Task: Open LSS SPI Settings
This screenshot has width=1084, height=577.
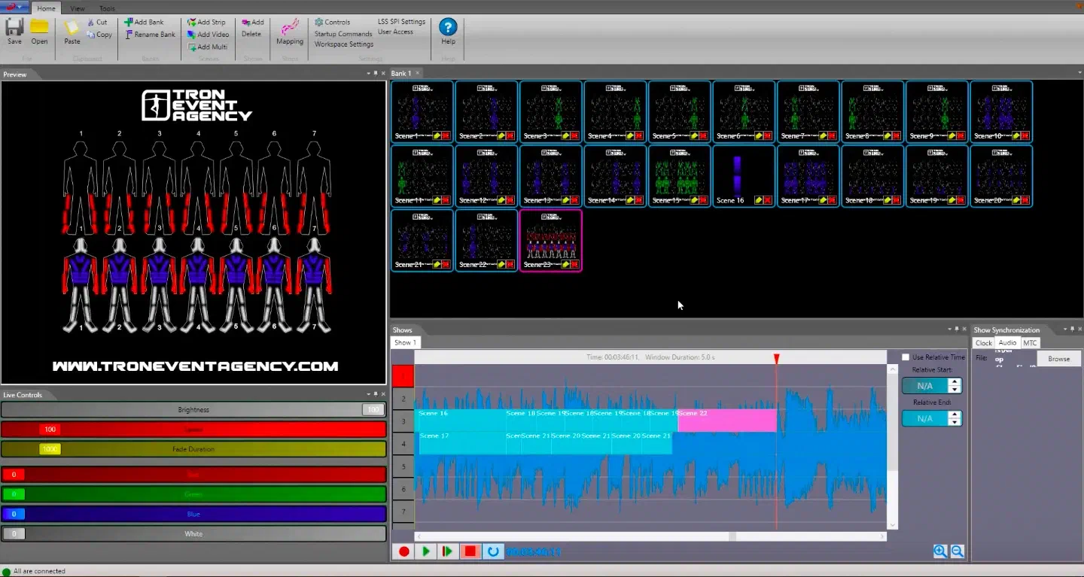Action: (x=401, y=22)
